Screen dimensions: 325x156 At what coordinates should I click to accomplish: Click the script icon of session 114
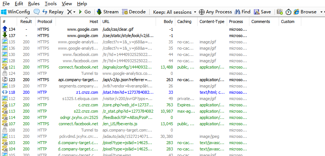[5, 117]
